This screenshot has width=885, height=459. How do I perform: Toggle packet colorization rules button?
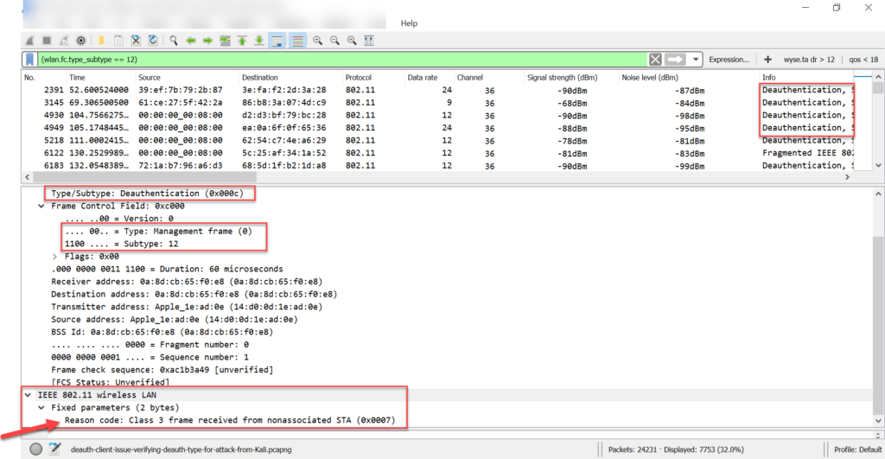tap(297, 41)
